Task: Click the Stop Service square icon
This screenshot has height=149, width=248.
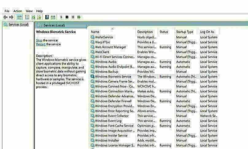Action: coord(67,17)
